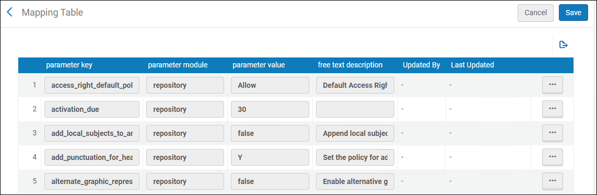Viewport: 597px width, 195px height.
Task: Go back using the left chevron arrow
Action: pyautogui.click(x=10, y=13)
